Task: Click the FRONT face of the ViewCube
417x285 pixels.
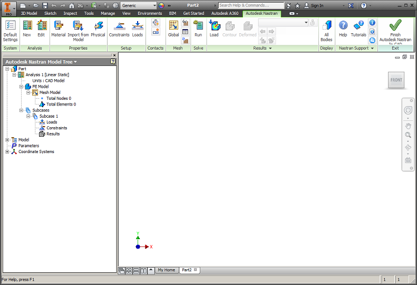Action: point(396,80)
